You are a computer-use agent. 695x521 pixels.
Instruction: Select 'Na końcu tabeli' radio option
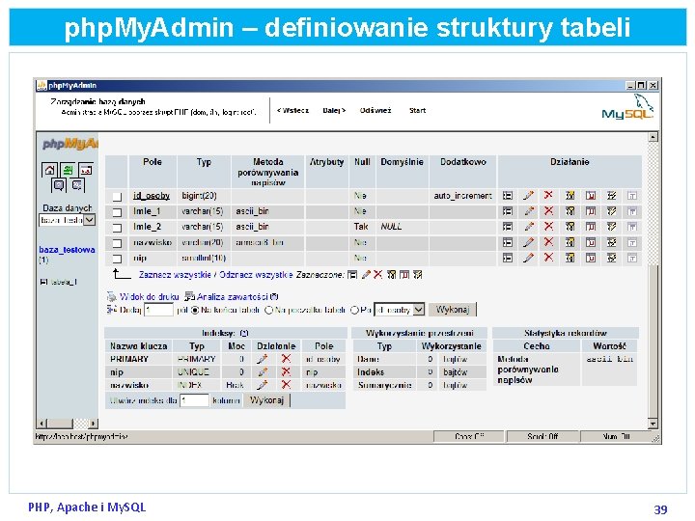(195, 310)
